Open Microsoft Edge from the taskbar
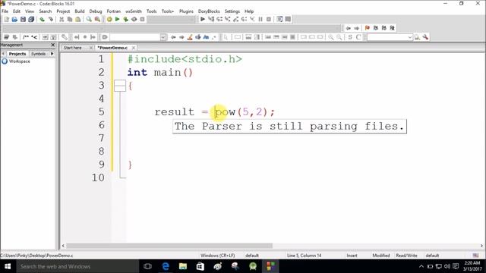Screen dimensions: 486x273 [x=166, y=266]
